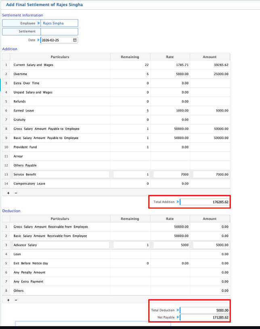
Task: Click the double-arrow icon beside Employee label
Action: [39, 23]
